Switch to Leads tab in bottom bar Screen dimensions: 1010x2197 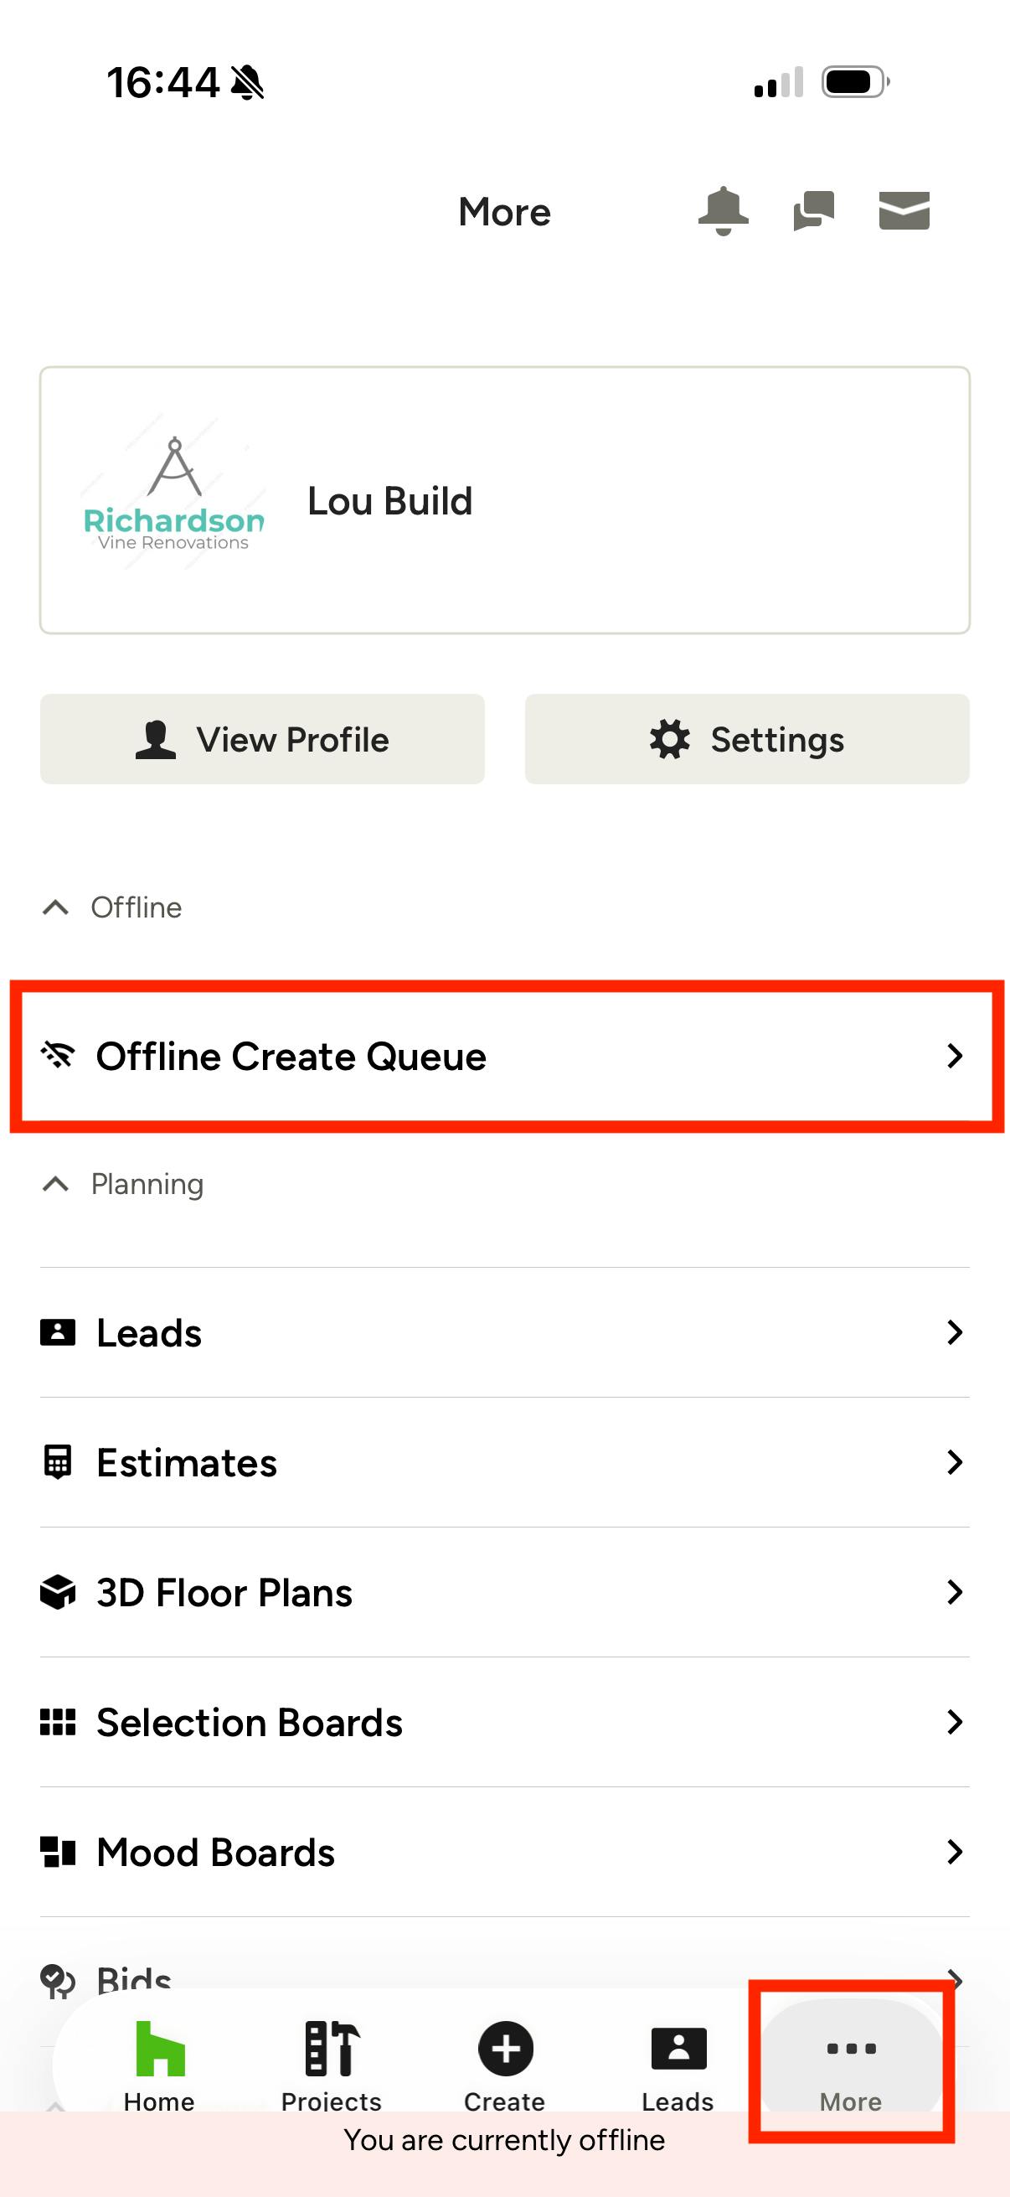(x=678, y=2066)
